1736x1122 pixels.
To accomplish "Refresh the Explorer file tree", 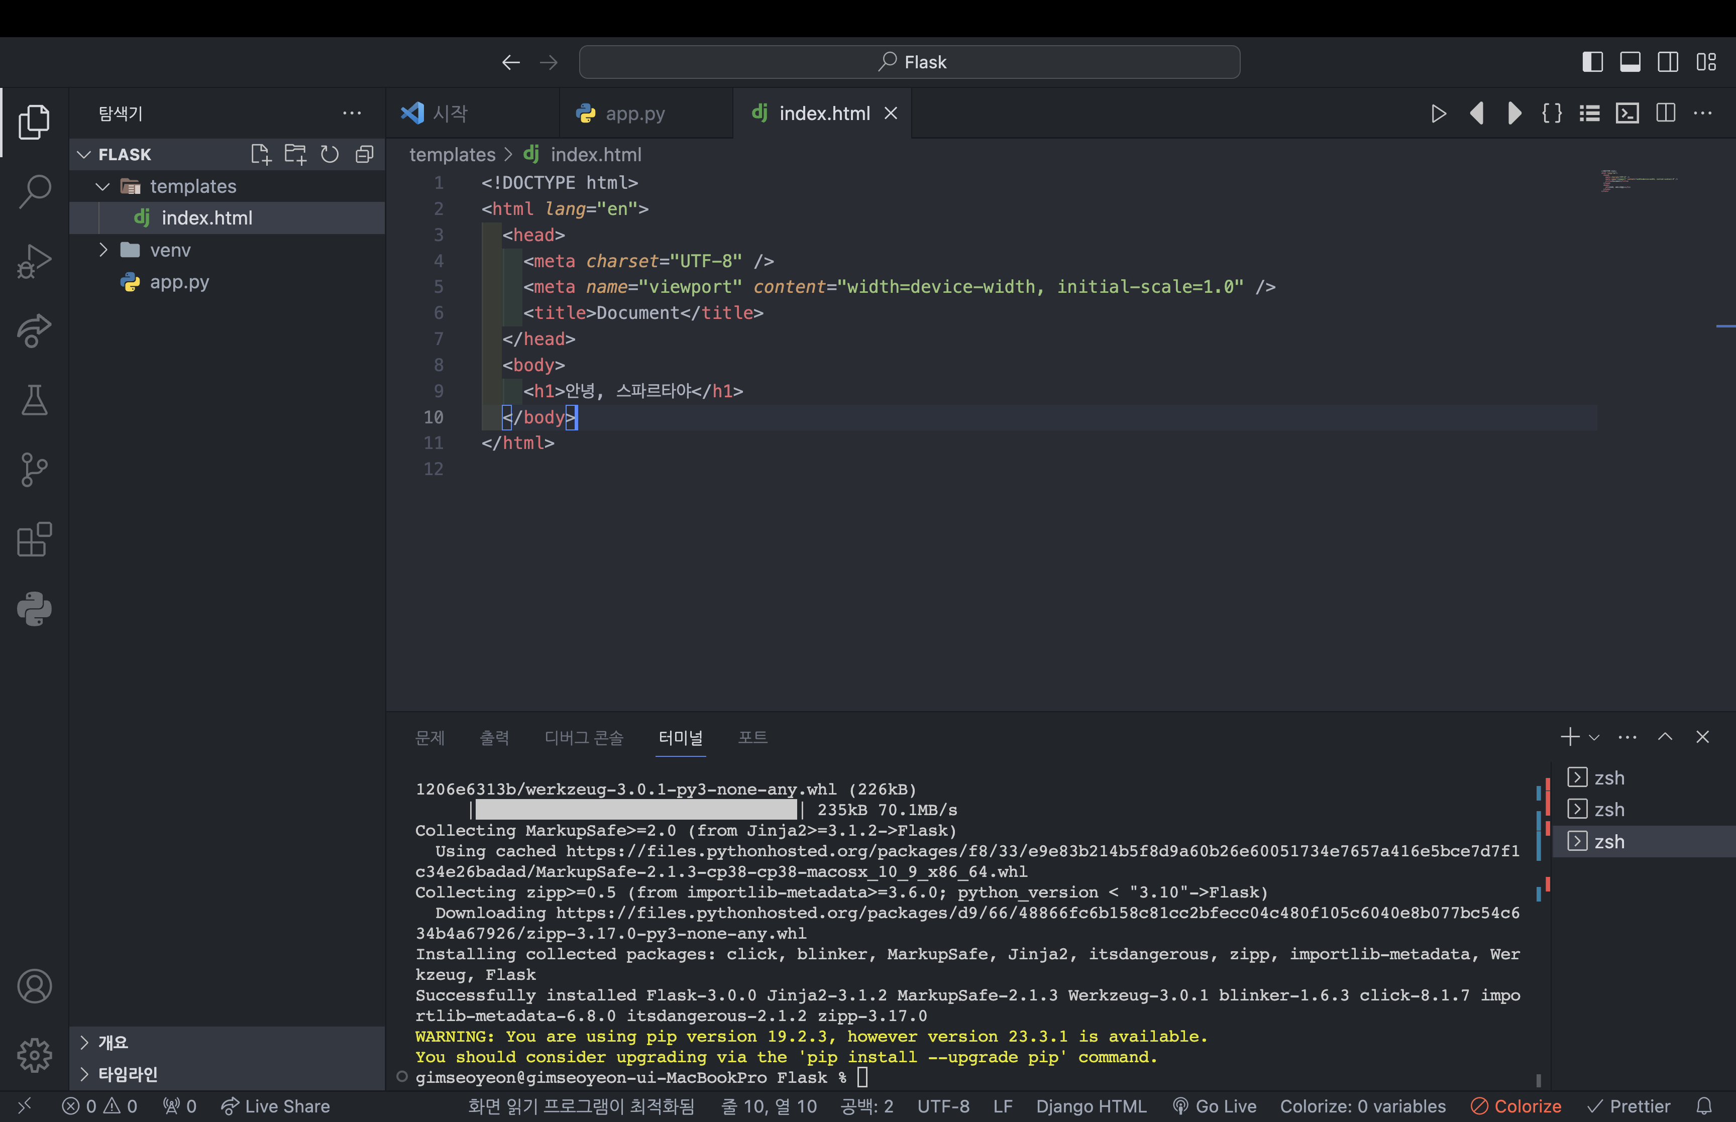I will point(330,155).
